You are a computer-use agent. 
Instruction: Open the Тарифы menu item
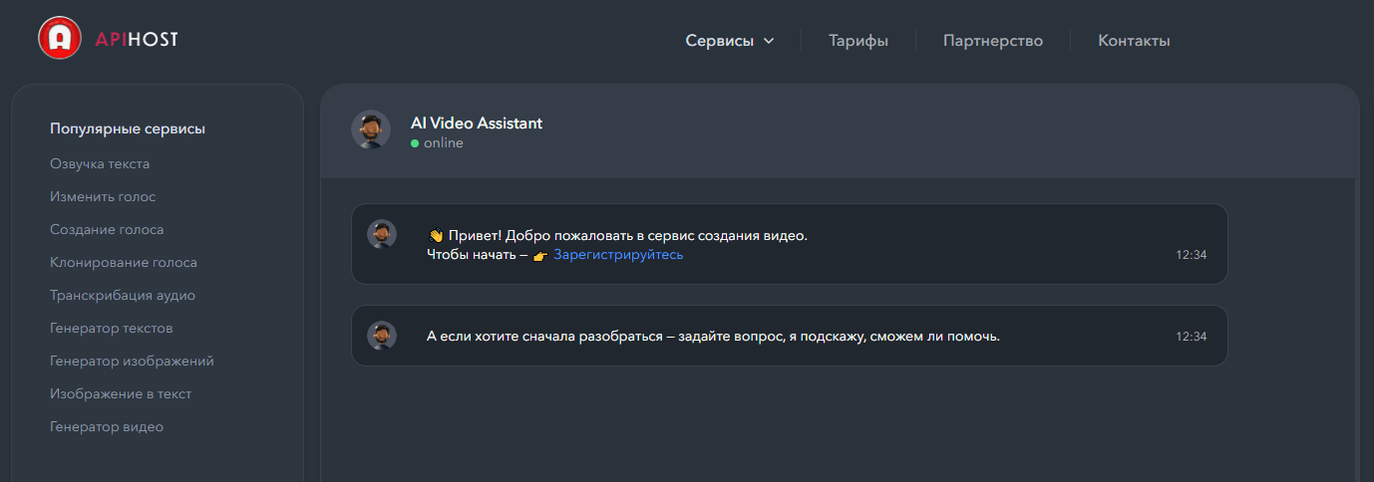(858, 41)
